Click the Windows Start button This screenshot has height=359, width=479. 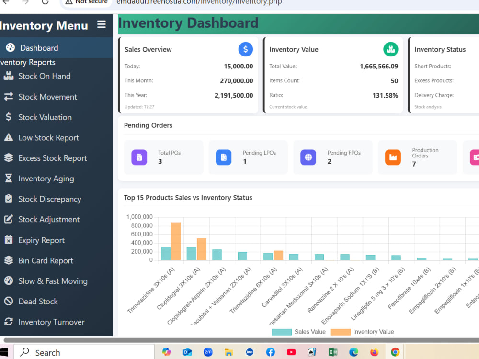pos(4,352)
